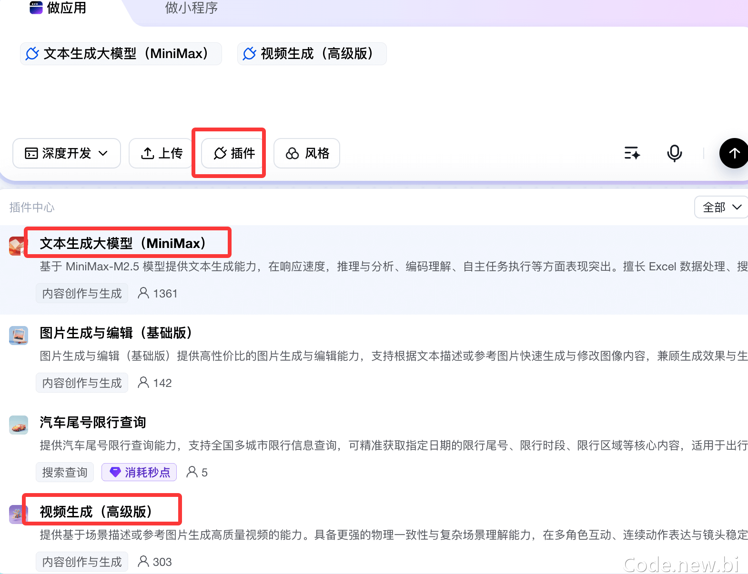
Task: Click the 插件中心 heading
Action: [32, 208]
